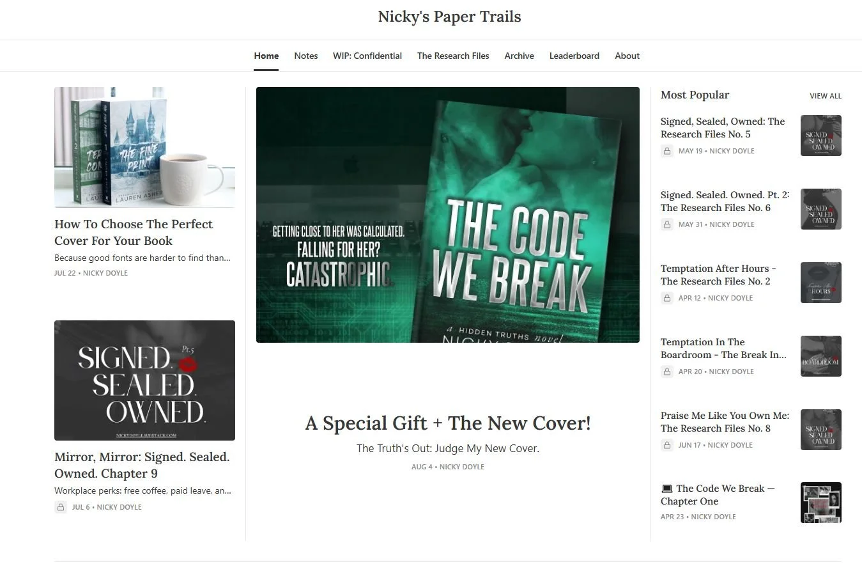The width and height of the screenshot is (862, 564).
Task: Click VIEW ALL in Most Popular
Action: [x=826, y=96]
